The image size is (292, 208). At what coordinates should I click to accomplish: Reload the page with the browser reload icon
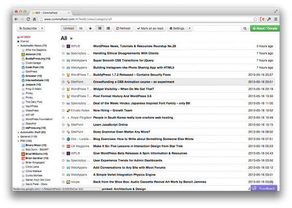click(x=28, y=19)
